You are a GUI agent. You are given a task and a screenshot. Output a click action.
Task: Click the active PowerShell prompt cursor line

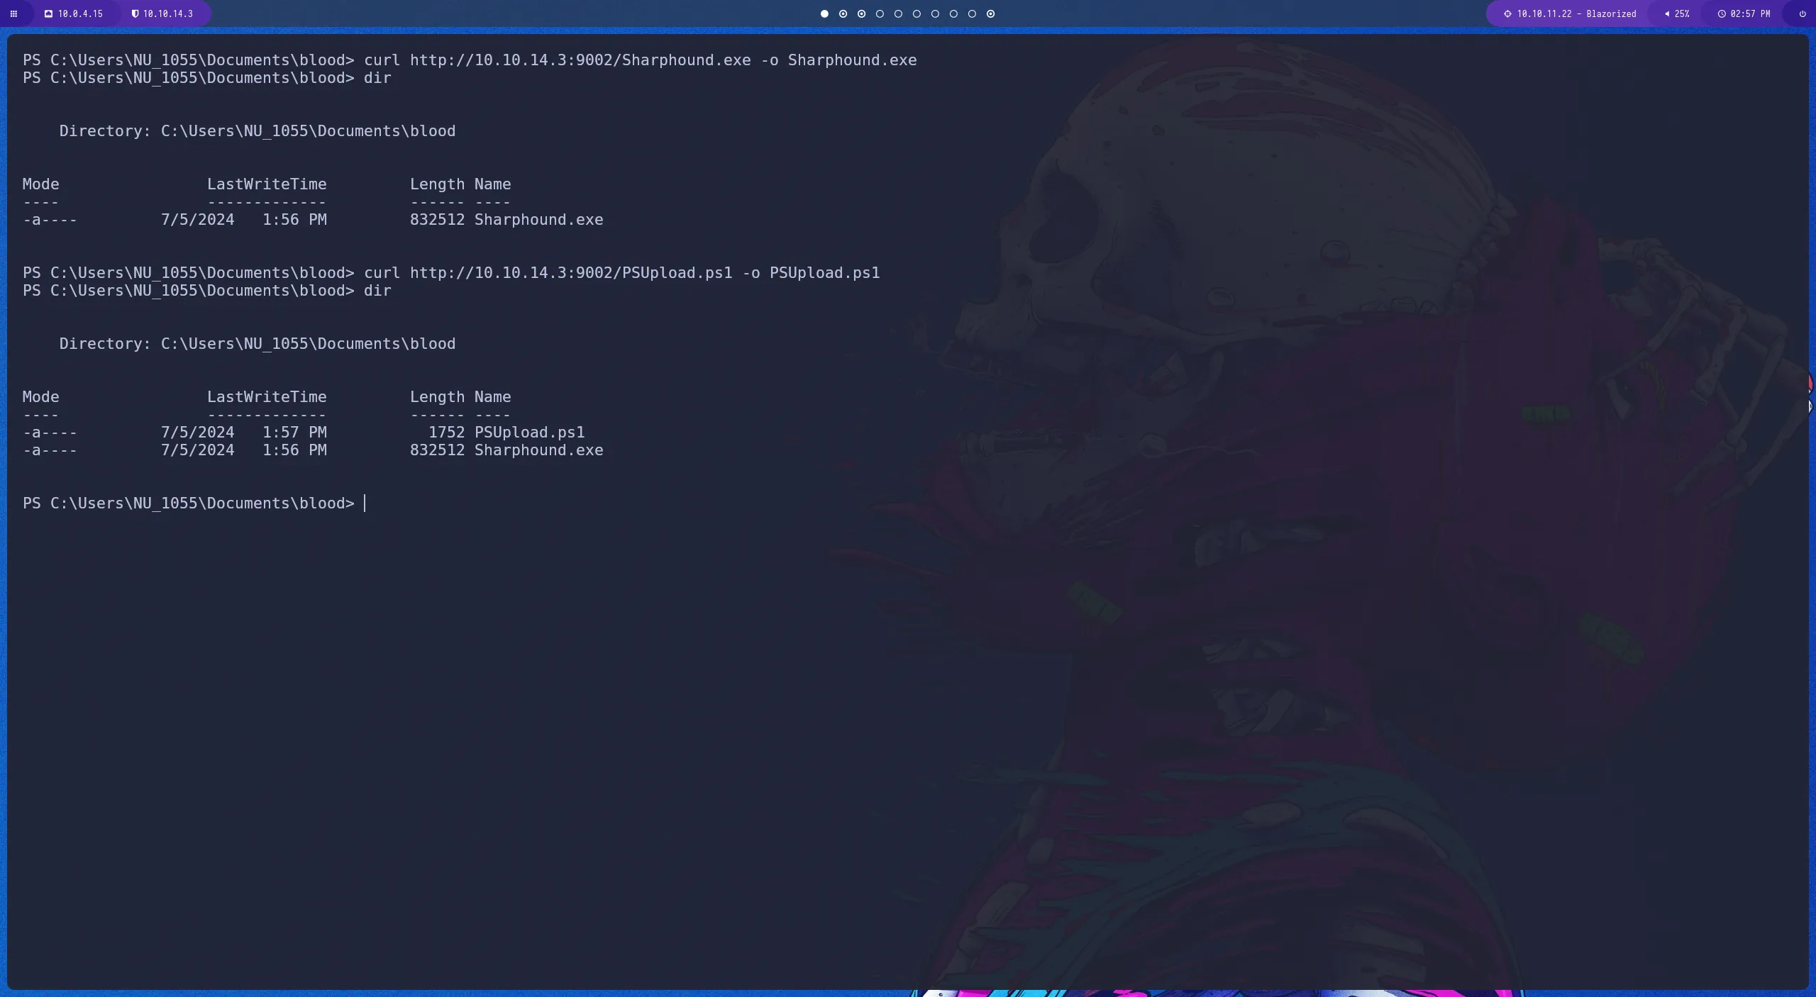click(365, 503)
